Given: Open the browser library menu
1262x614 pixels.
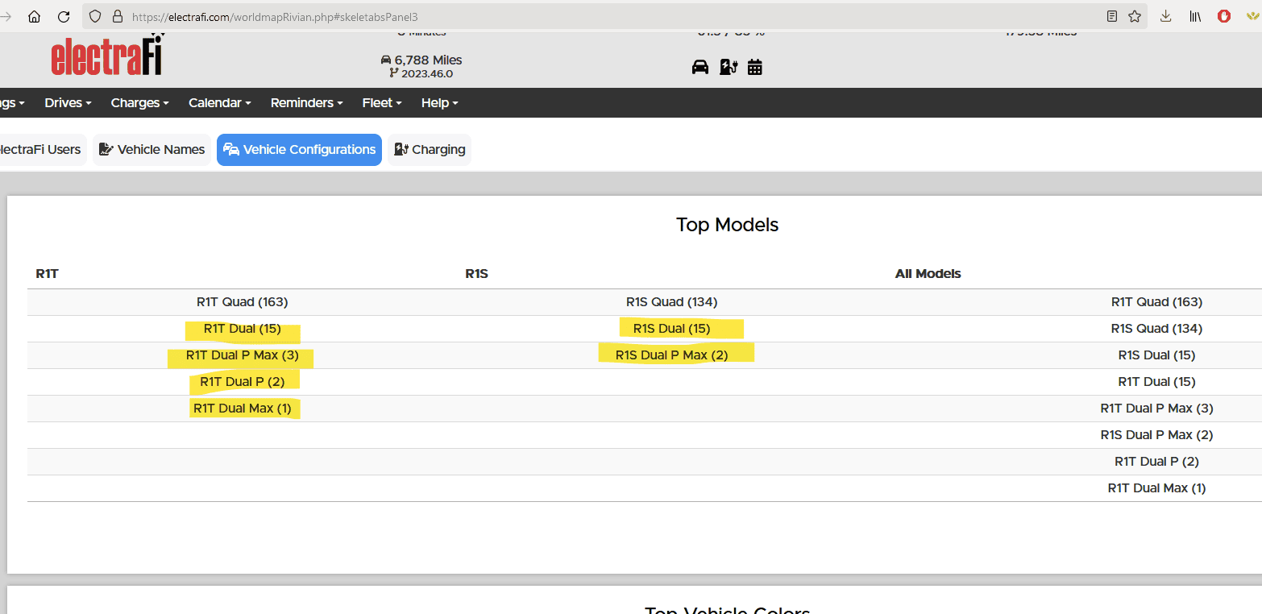Looking at the screenshot, I should 1195,16.
